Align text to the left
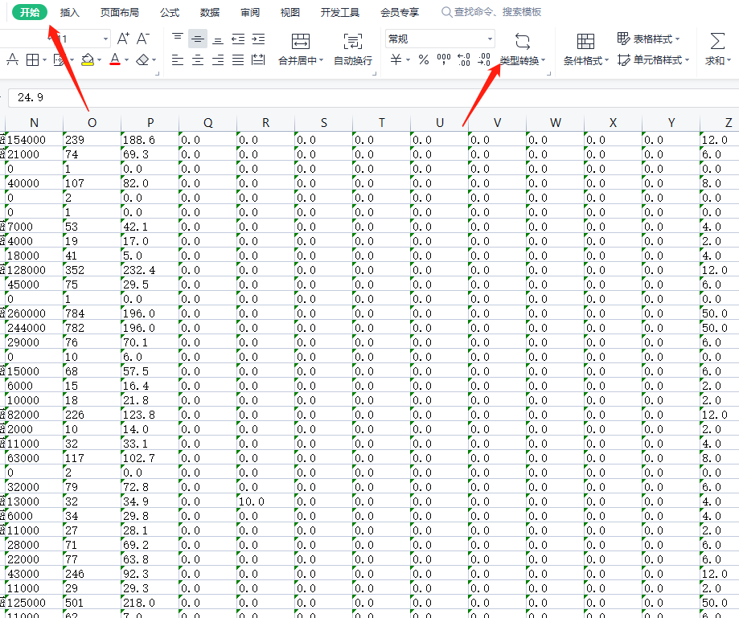This screenshot has width=739, height=618. [x=178, y=59]
